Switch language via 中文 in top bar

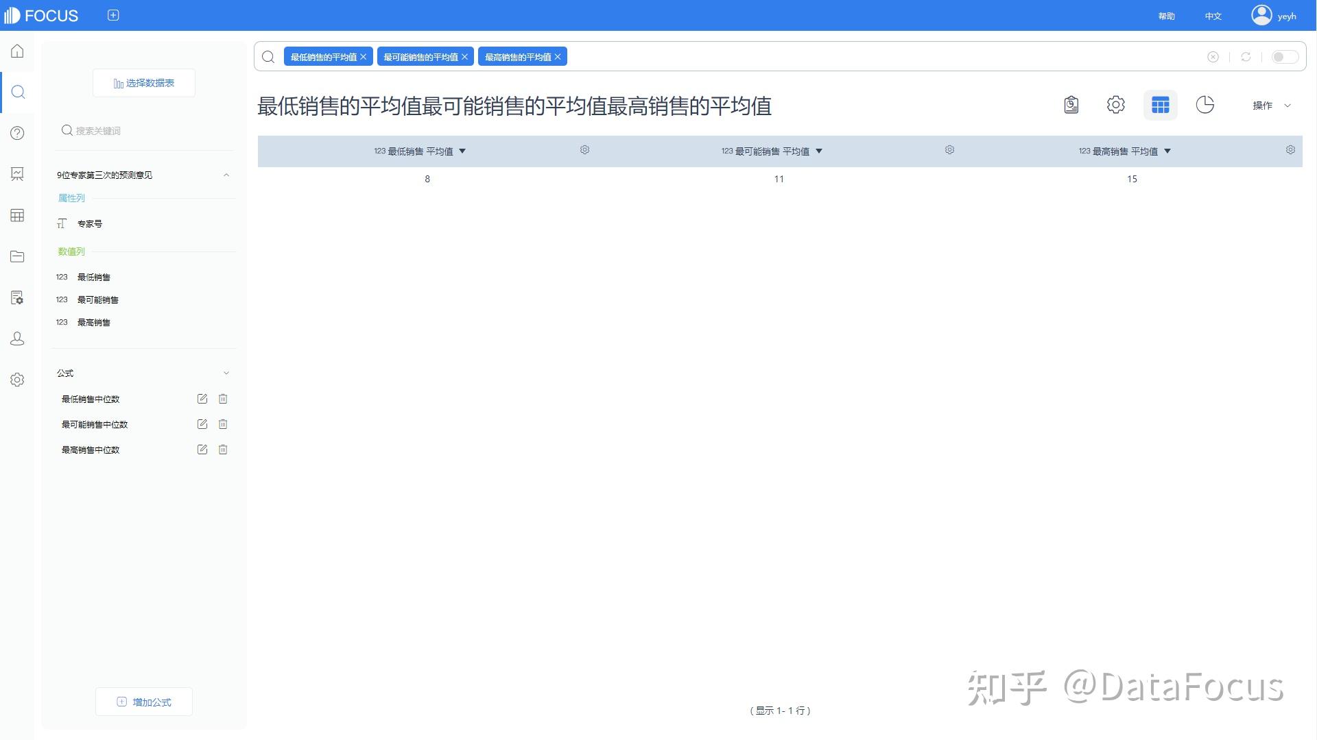pyautogui.click(x=1213, y=16)
